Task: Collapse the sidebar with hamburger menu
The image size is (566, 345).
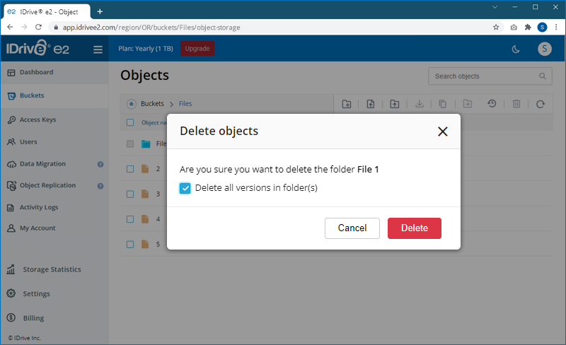Action: [98, 49]
